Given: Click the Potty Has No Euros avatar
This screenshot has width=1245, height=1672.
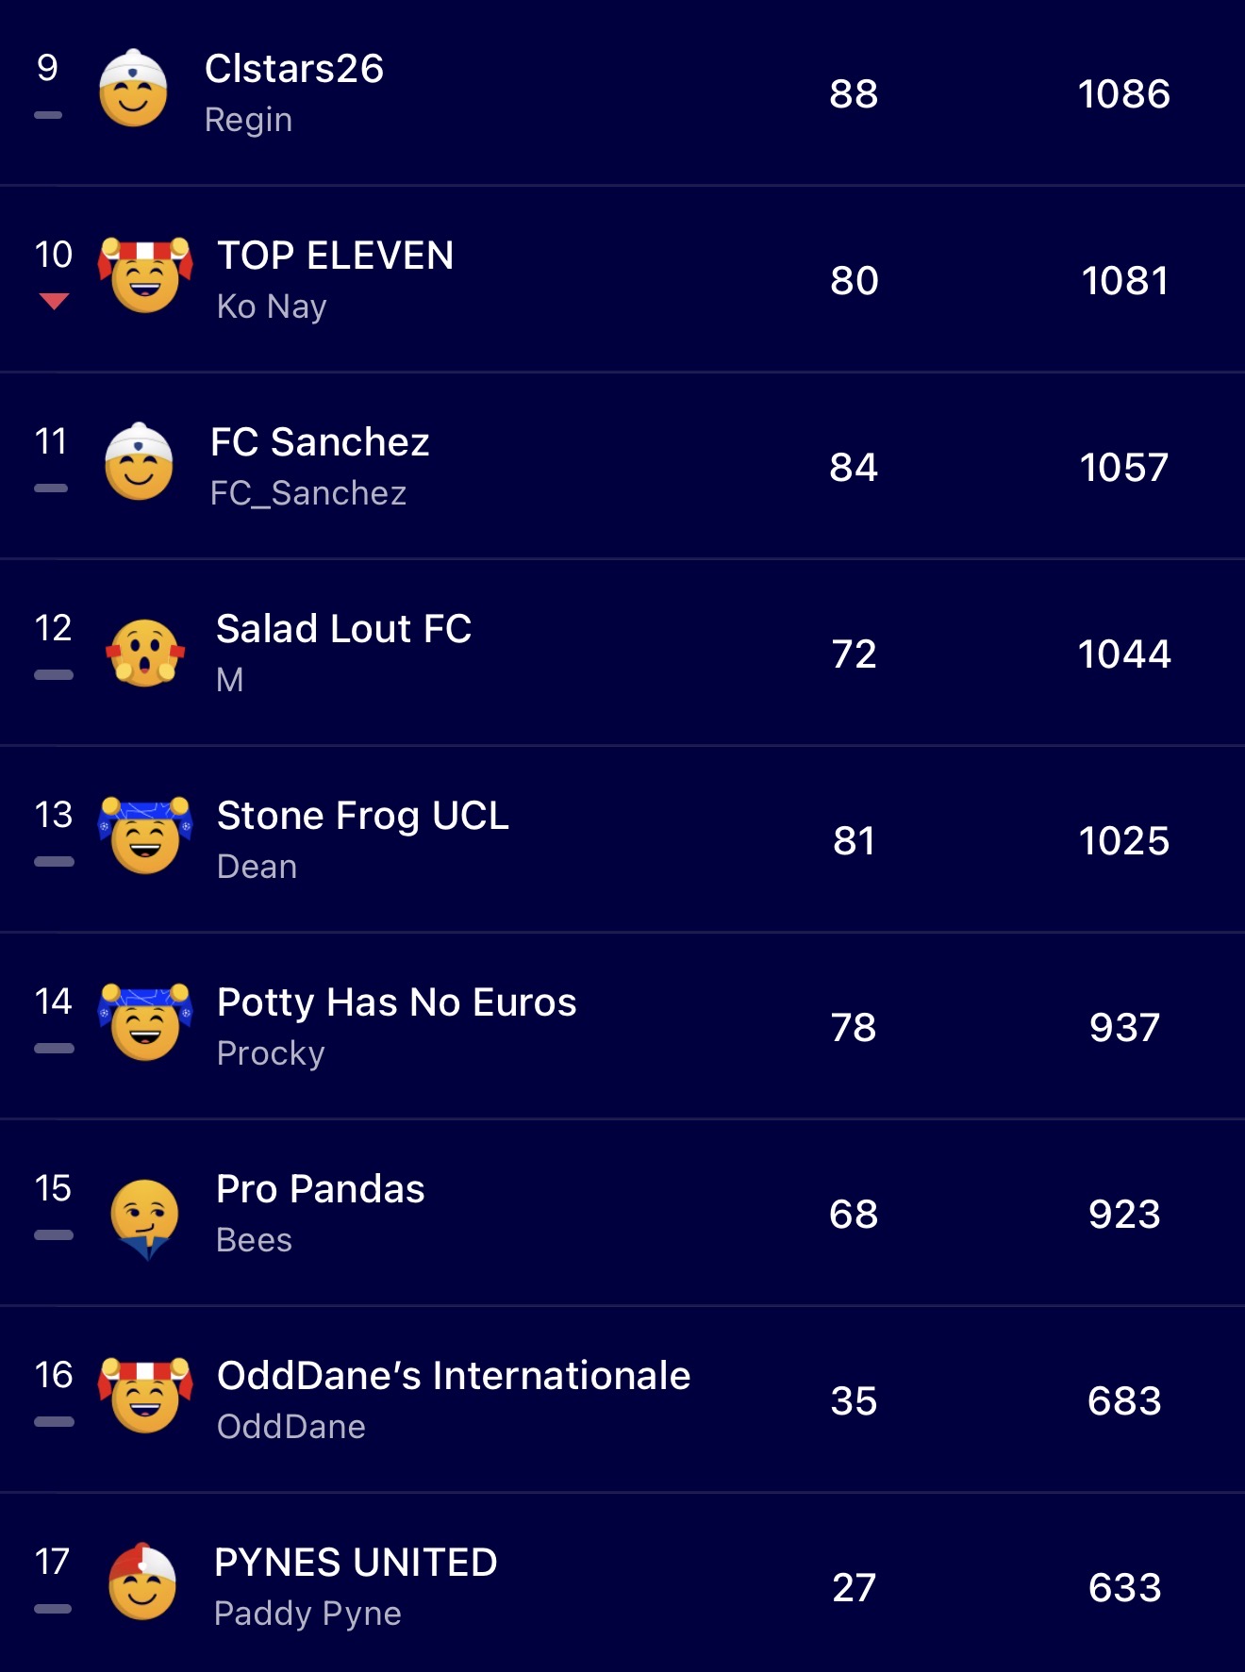Looking at the screenshot, I should click(x=145, y=1022).
